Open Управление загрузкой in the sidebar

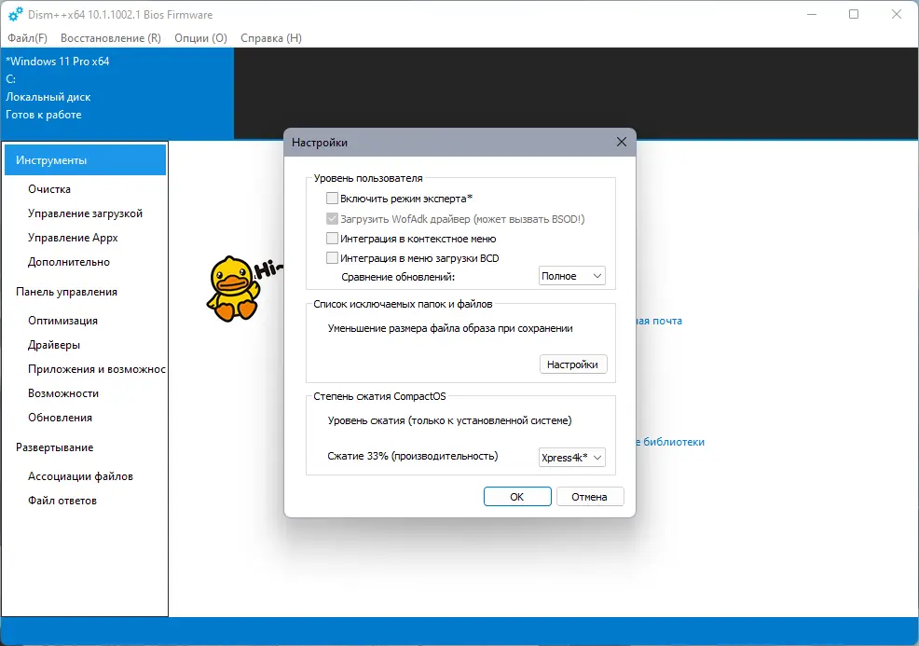tap(85, 213)
